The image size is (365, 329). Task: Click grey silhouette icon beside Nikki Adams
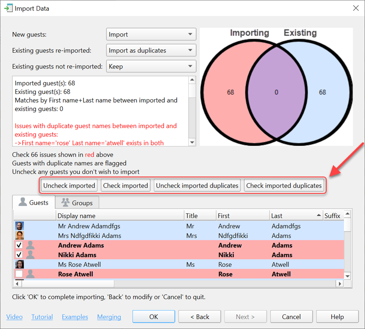30,255
